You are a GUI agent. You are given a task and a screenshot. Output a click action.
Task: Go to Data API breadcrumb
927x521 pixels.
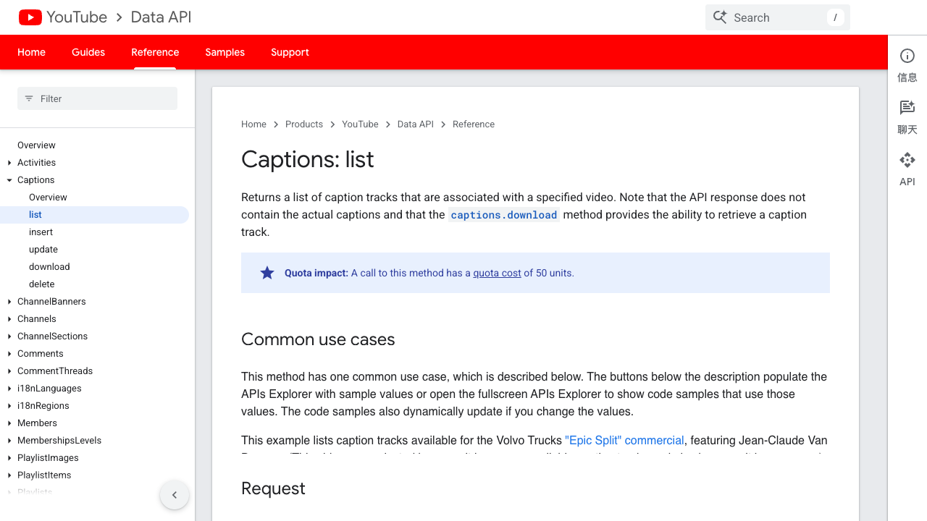(x=416, y=124)
